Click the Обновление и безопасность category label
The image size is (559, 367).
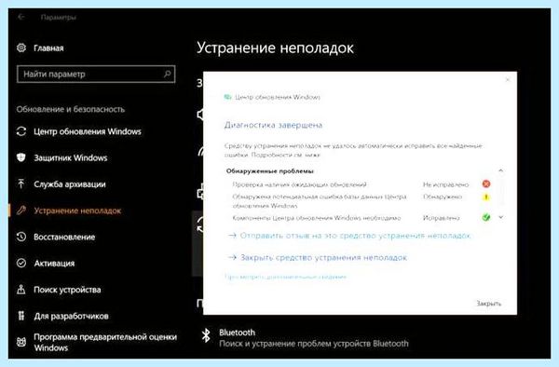71,109
